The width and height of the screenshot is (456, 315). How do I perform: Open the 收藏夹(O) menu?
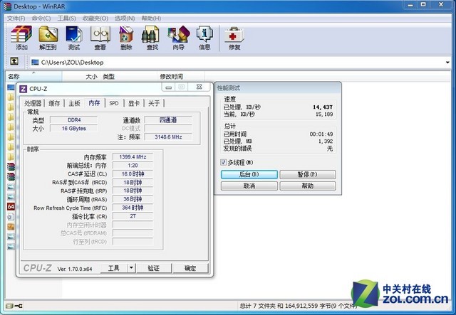coord(95,18)
